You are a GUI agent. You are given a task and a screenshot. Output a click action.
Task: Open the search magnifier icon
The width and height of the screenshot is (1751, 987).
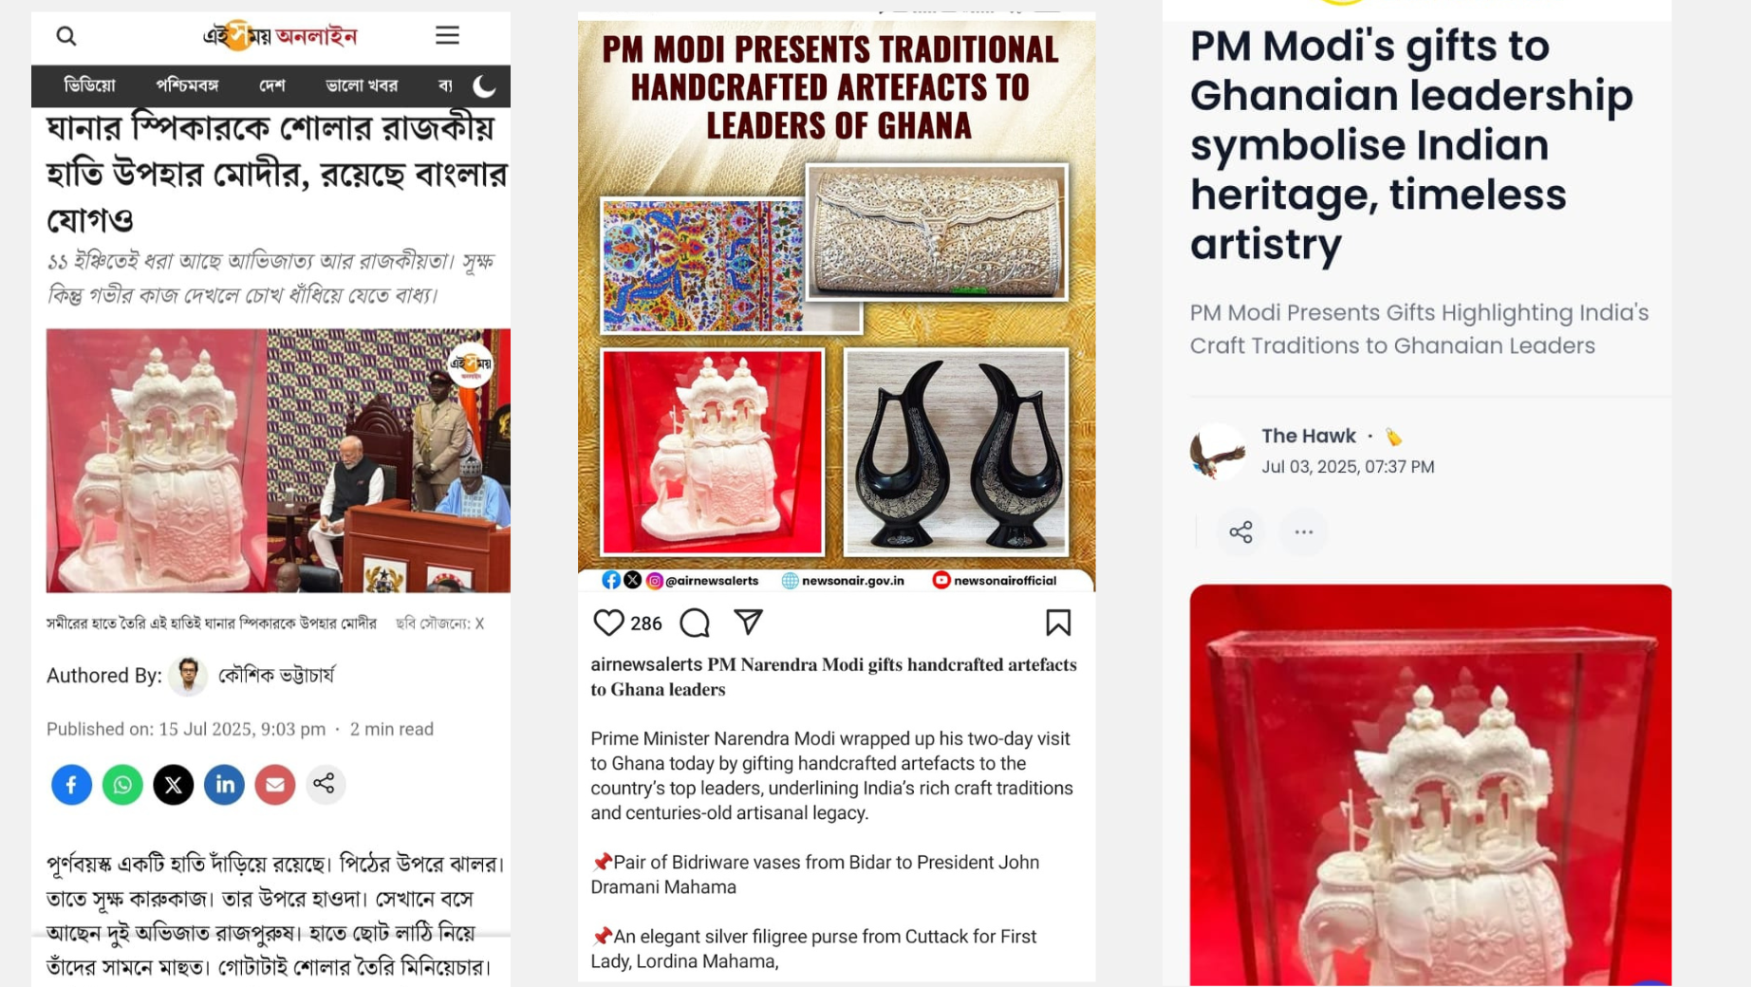[65, 36]
